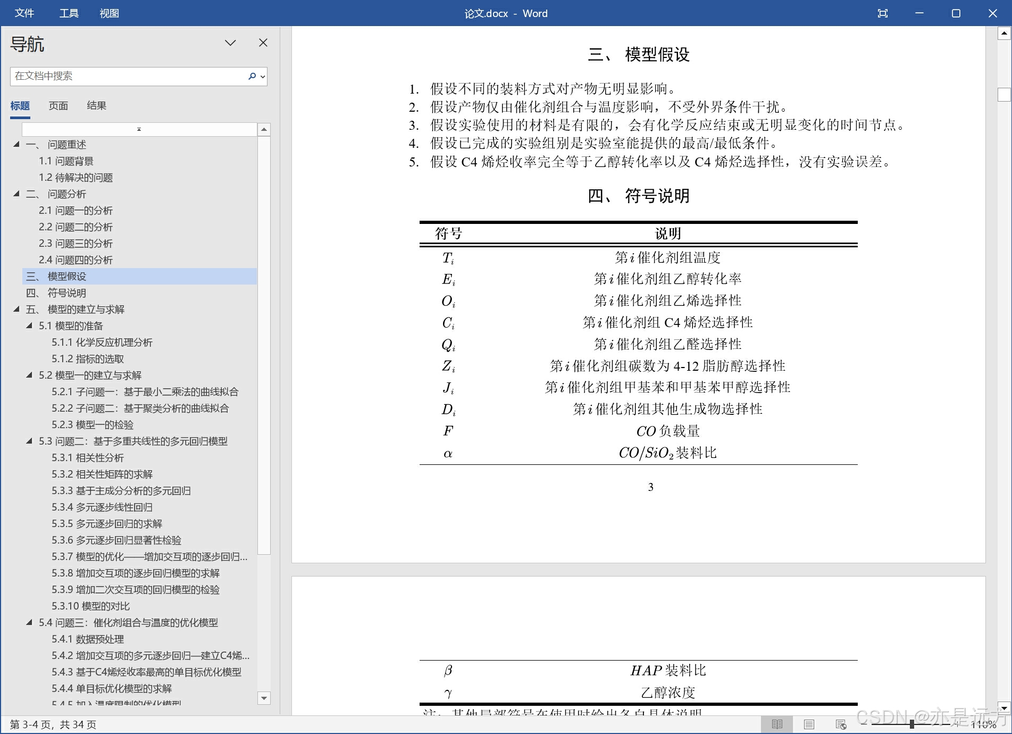
Task: Switch to Print Layout view icon
Action: [x=809, y=724]
